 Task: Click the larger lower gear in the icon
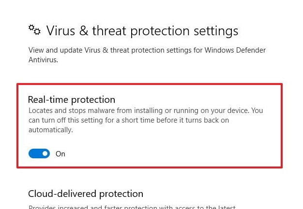[37, 31]
